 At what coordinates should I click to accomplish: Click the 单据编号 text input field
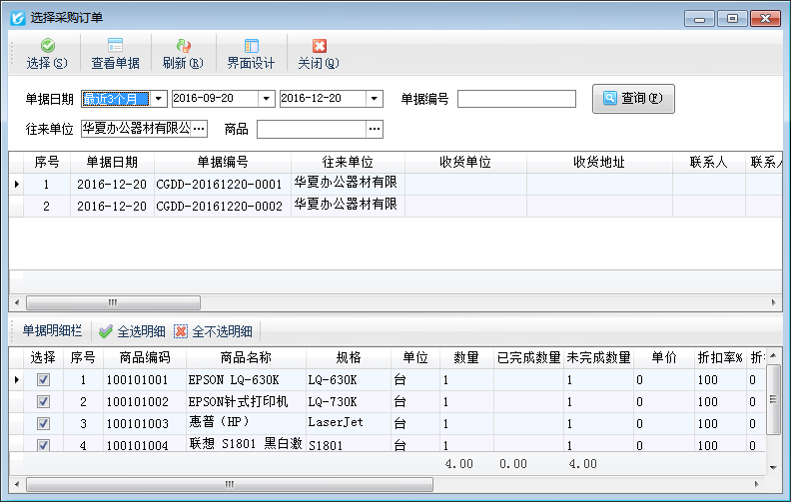pos(516,99)
